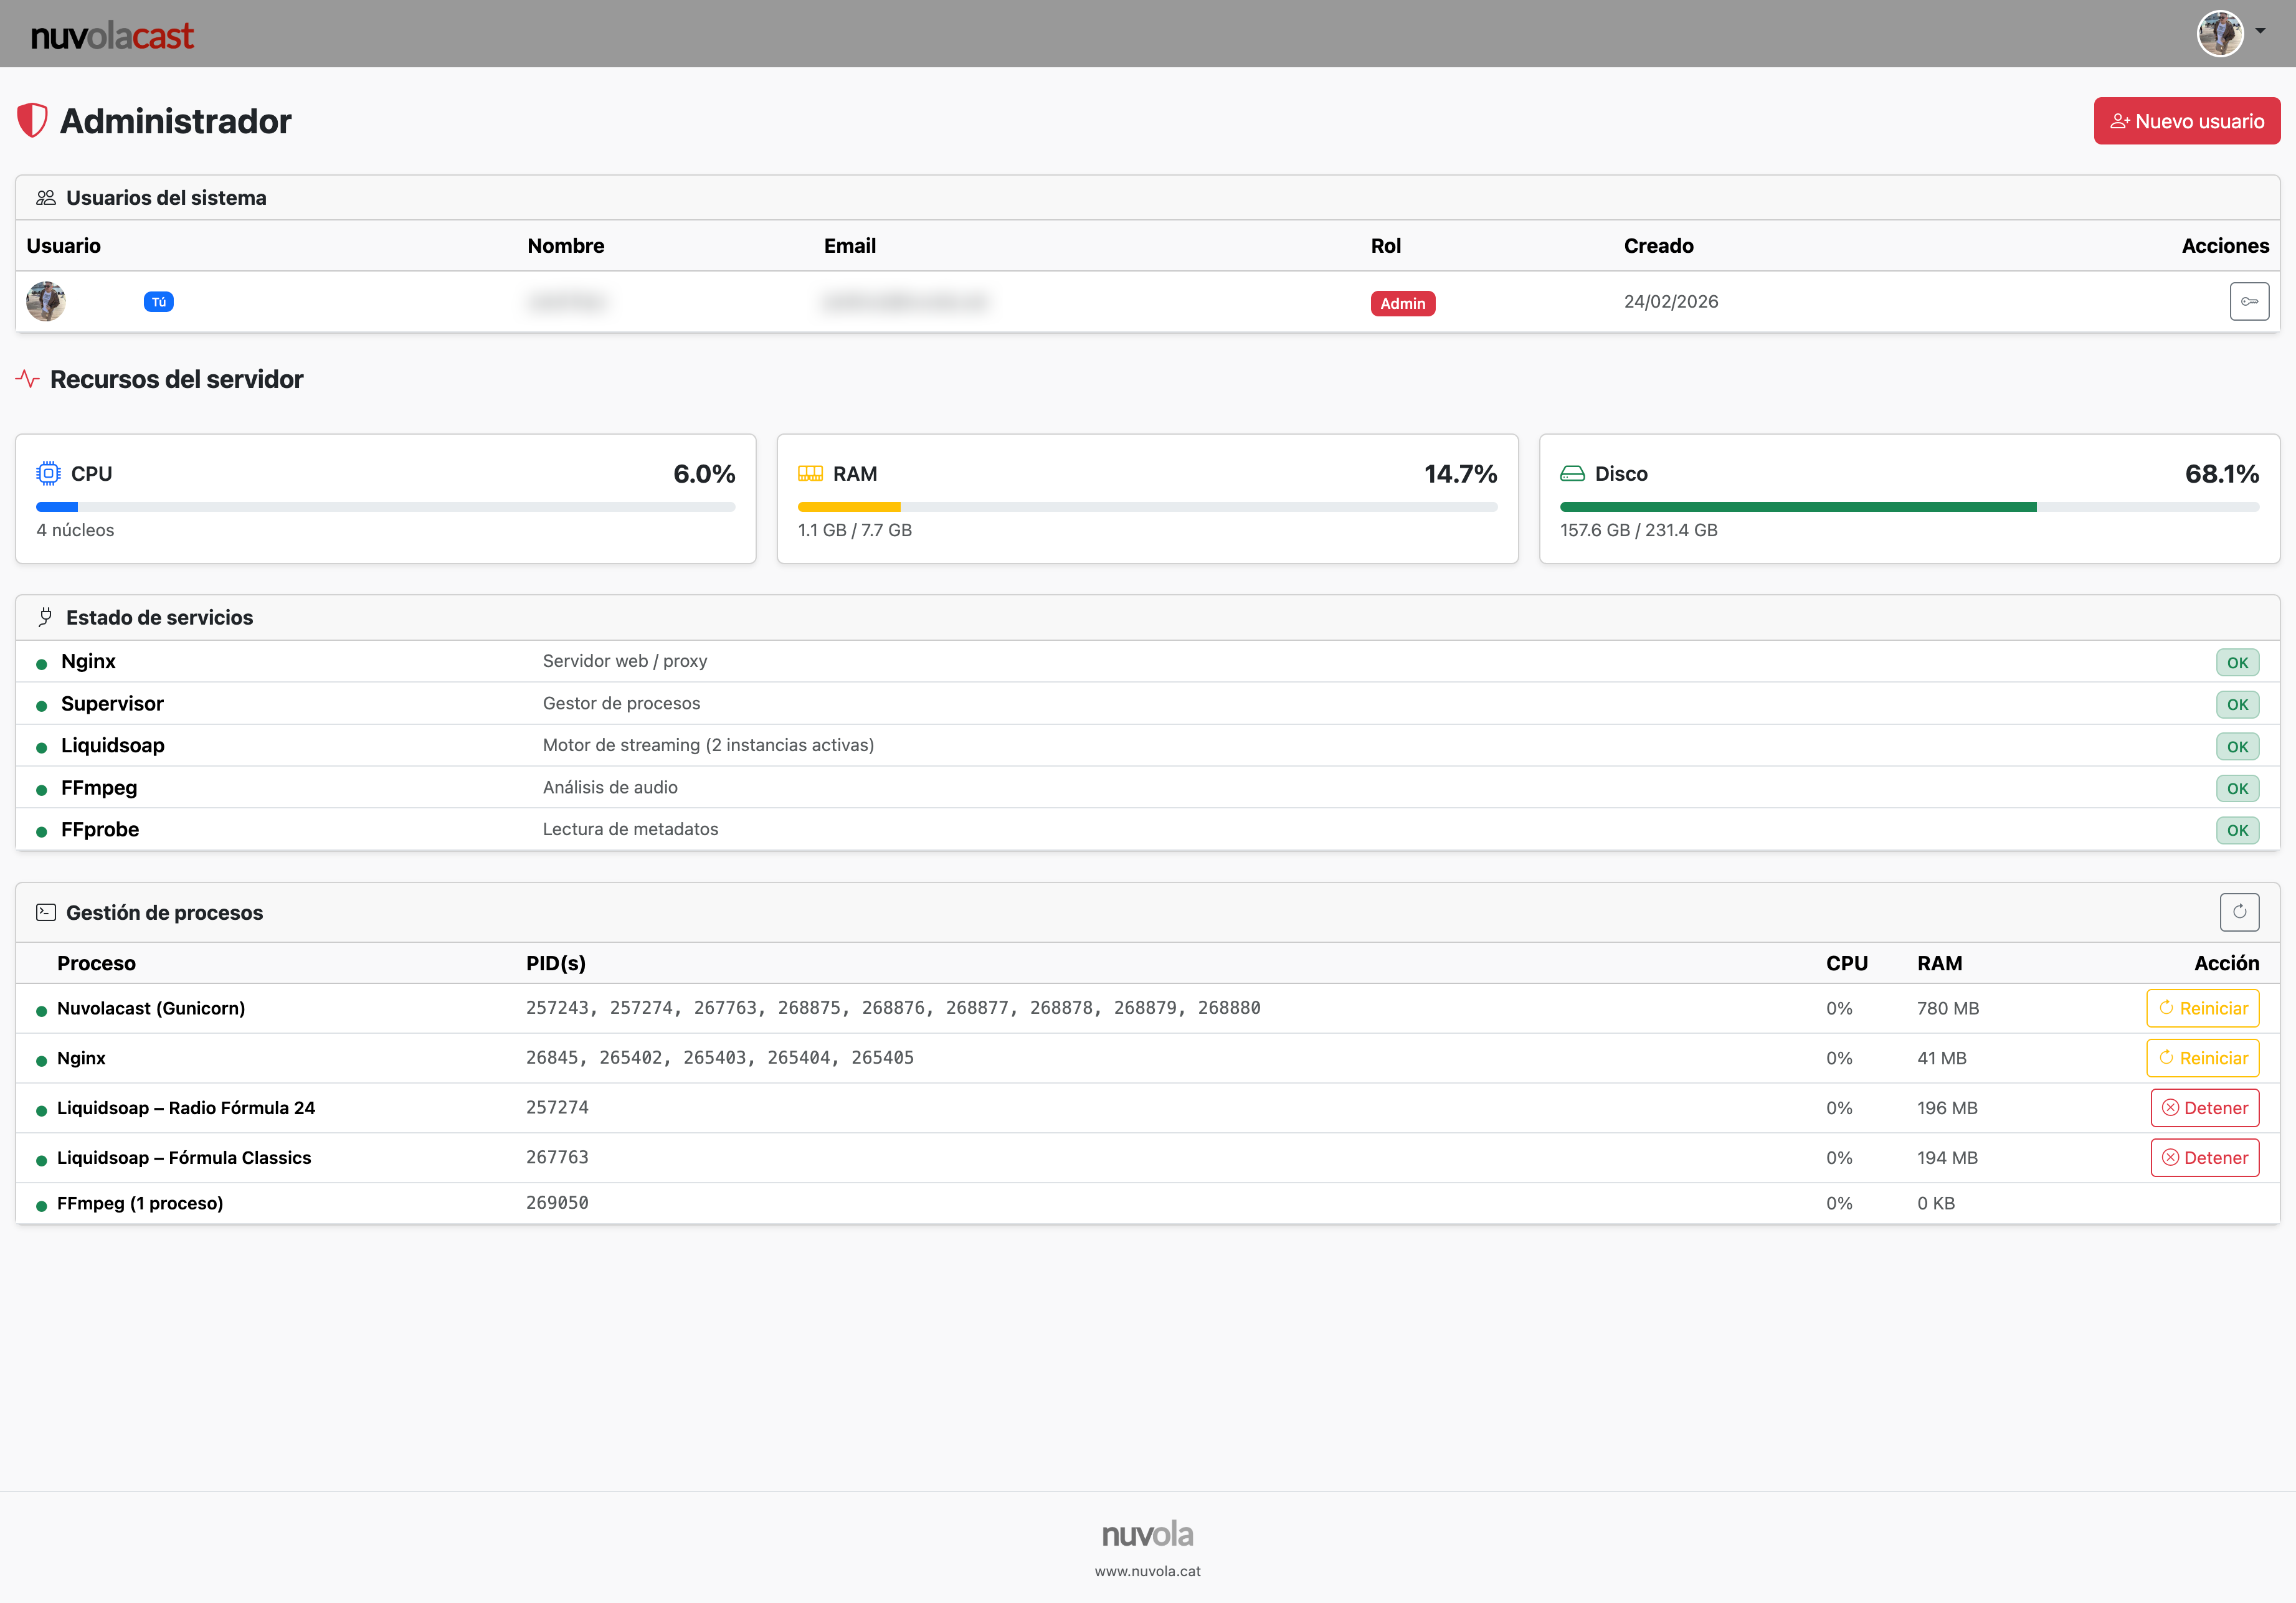Click the plug icon beside Estado de servicios
This screenshot has width=2296, height=1603.
46,617
